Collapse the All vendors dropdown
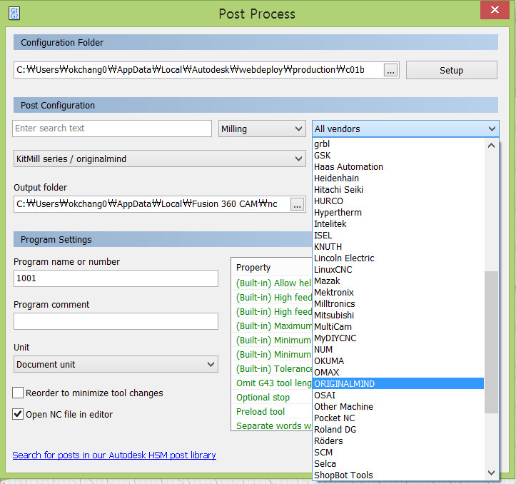The height and width of the screenshot is (484, 516). click(x=405, y=128)
